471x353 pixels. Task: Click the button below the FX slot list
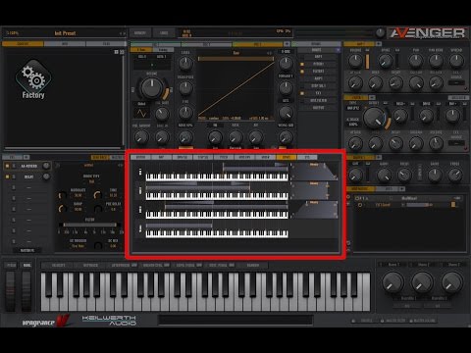[x=27, y=250]
